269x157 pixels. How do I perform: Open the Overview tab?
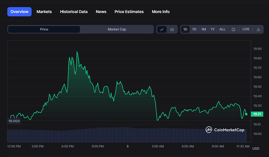tap(19, 12)
